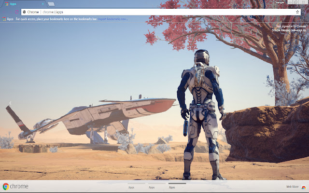The image size is (309, 193).
Task: Go to previous apps page with left chevron
Action: [x=10, y=103]
